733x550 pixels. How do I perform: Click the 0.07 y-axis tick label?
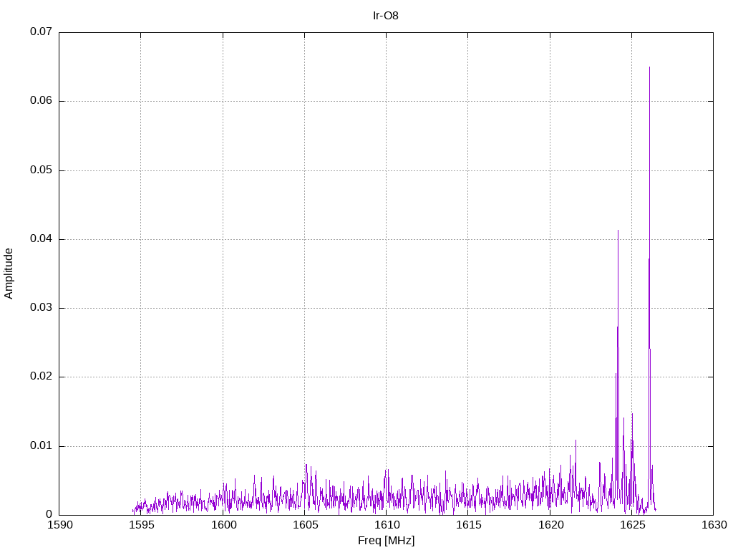tap(41, 32)
